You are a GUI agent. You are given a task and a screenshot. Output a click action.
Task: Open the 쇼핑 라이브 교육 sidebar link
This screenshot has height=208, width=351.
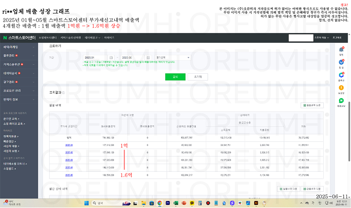coord(14,124)
